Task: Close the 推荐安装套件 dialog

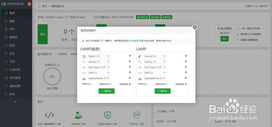Action: pyautogui.click(x=195, y=27)
